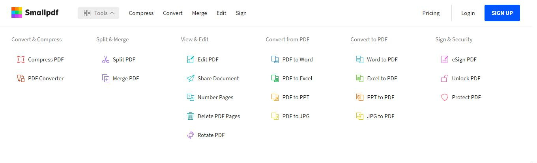
Task: Click the SIGN UP button
Action: (502, 13)
